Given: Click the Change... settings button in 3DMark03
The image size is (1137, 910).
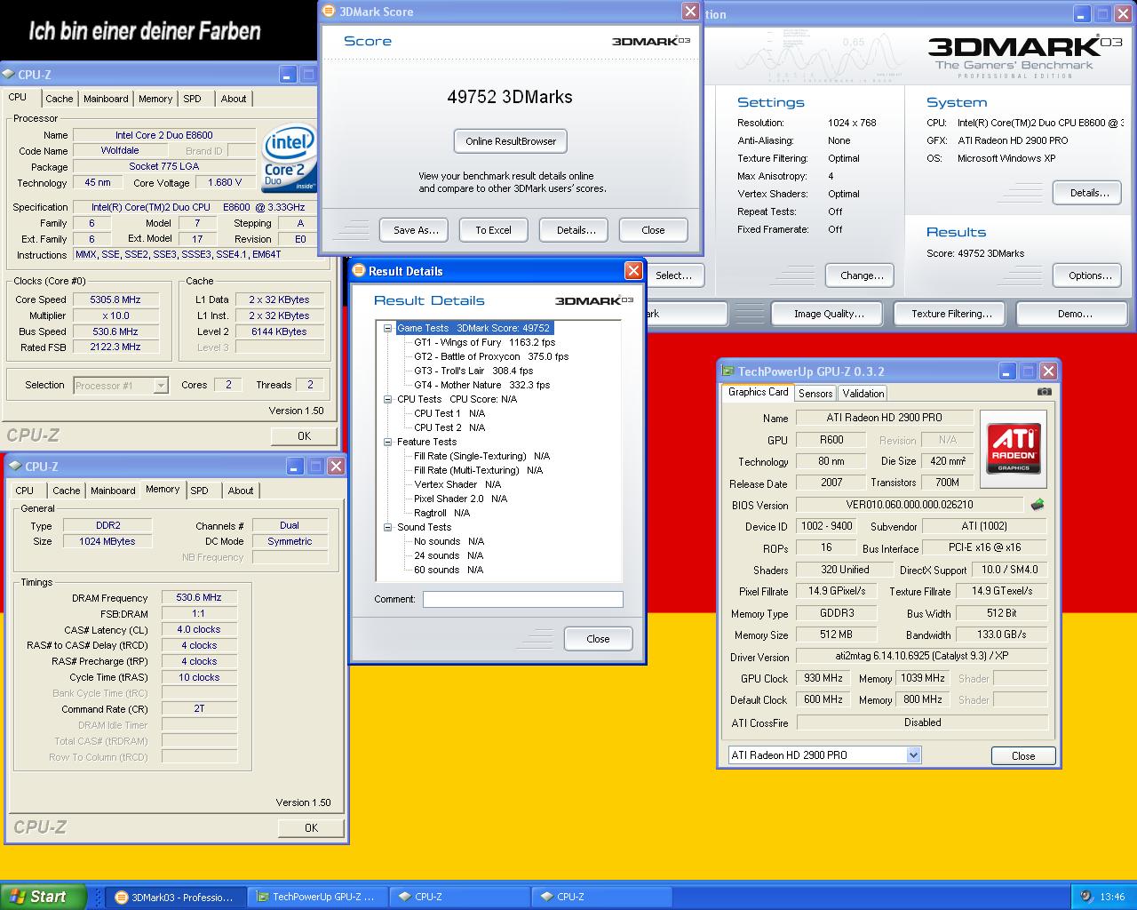Looking at the screenshot, I should [x=862, y=276].
